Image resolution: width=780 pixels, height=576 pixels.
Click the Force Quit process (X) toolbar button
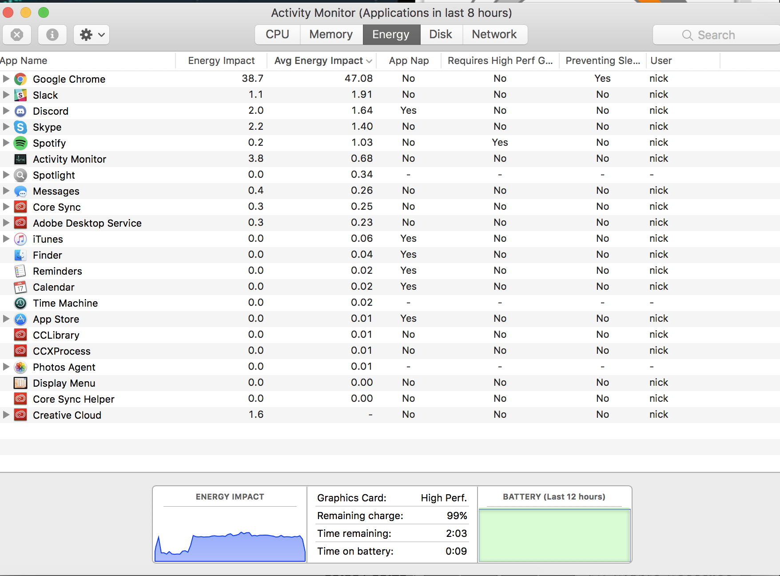click(x=17, y=35)
